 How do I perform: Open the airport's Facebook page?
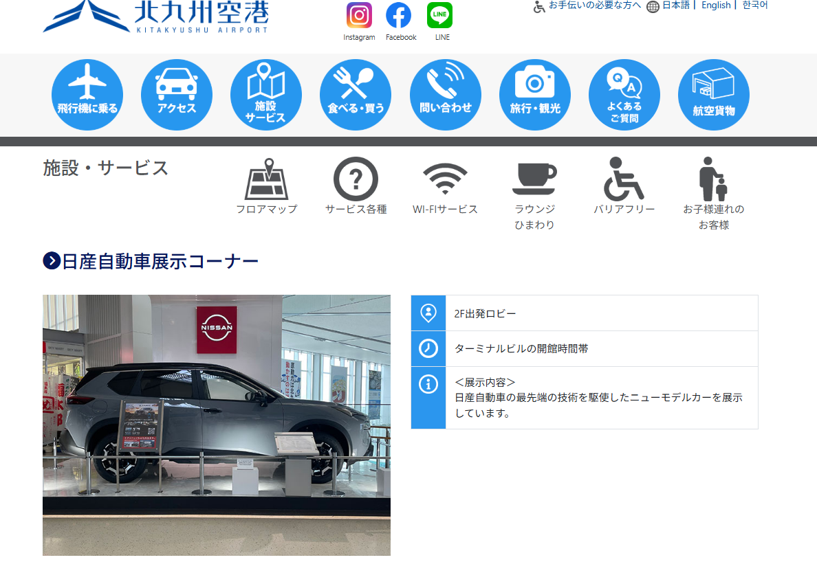point(399,16)
